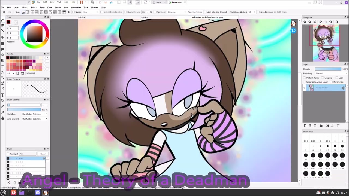349x196 pixels.
Task: Open the VM menu in host window
Action: 59,2
